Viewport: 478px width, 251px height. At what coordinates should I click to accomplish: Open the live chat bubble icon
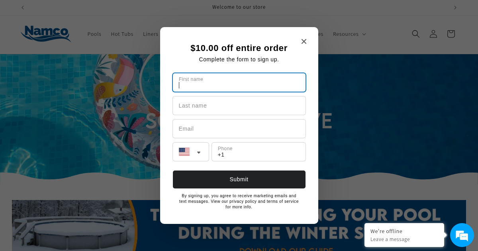[462, 235]
